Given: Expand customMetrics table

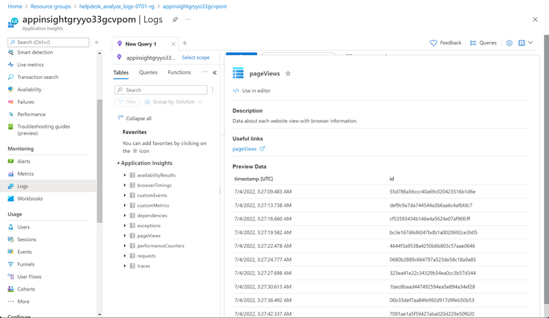Looking at the screenshot, I should (125, 205).
